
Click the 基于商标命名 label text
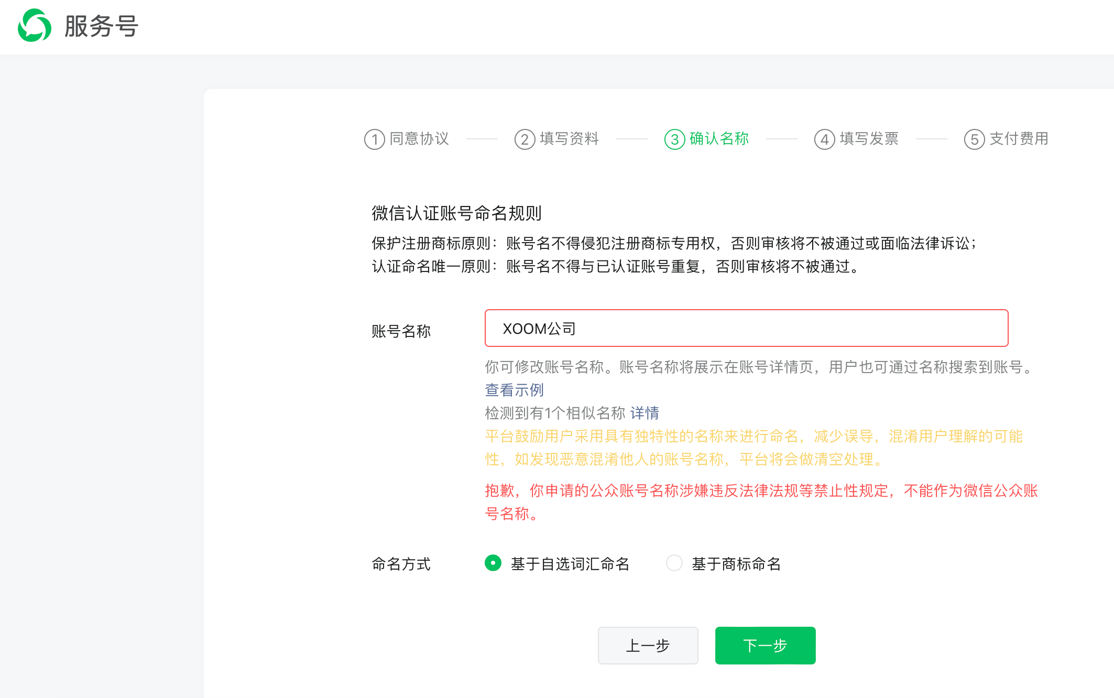pos(736,564)
